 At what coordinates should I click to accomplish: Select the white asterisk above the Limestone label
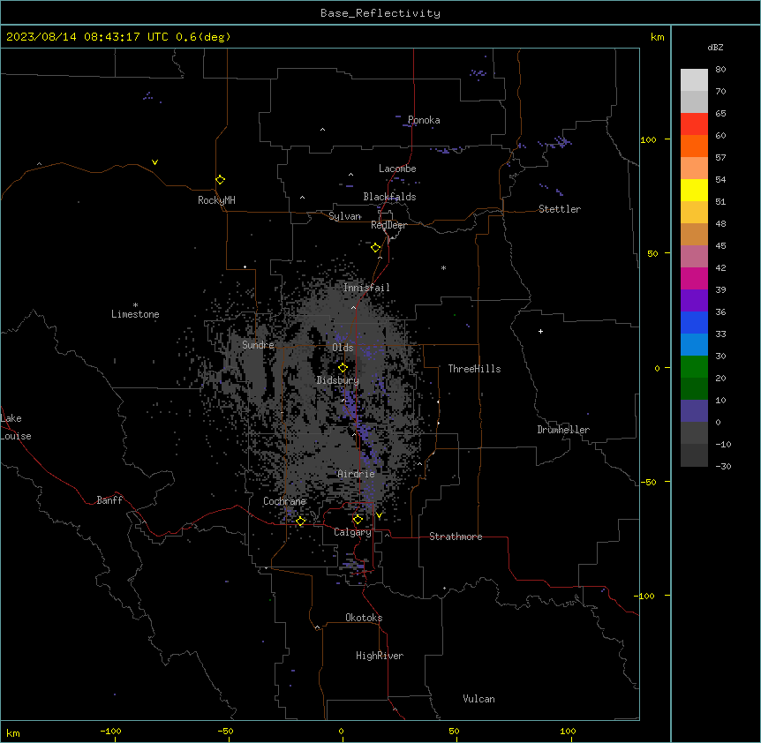(135, 304)
